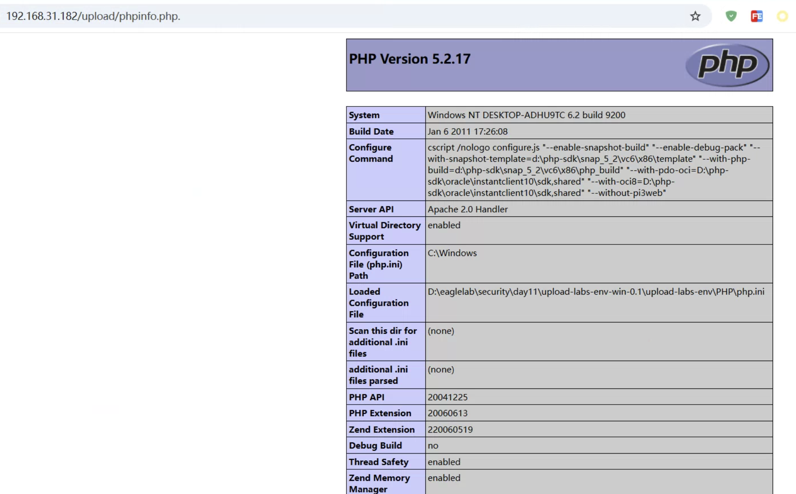Click the Virtual Directory Support label
Image resolution: width=796 pixels, height=494 pixels.
click(x=384, y=231)
